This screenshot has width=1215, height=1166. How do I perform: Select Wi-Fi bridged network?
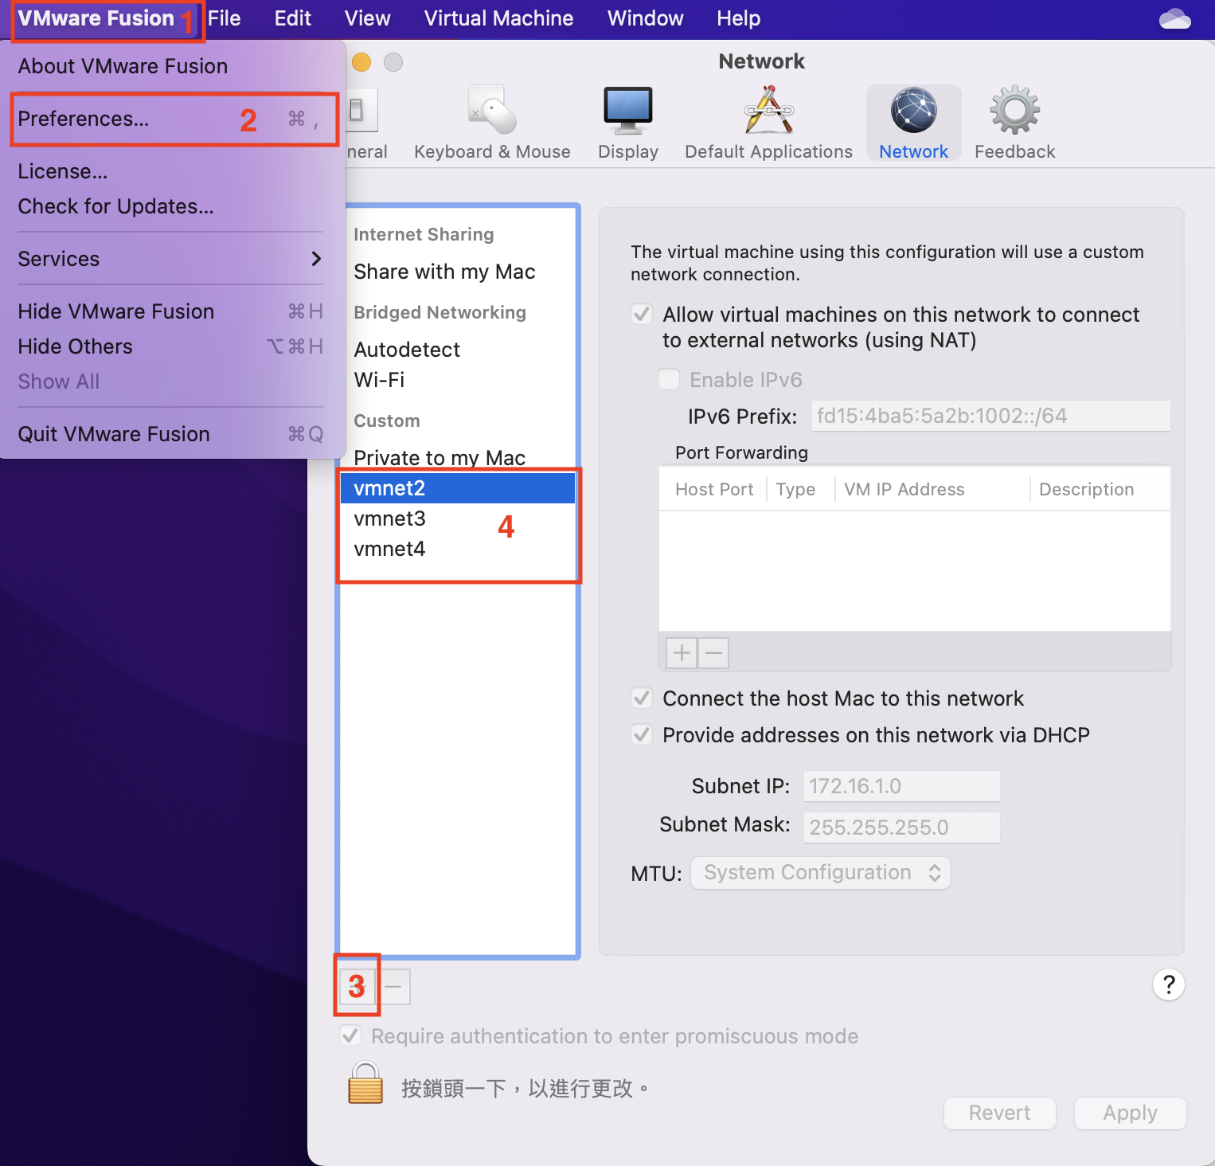coord(458,380)
